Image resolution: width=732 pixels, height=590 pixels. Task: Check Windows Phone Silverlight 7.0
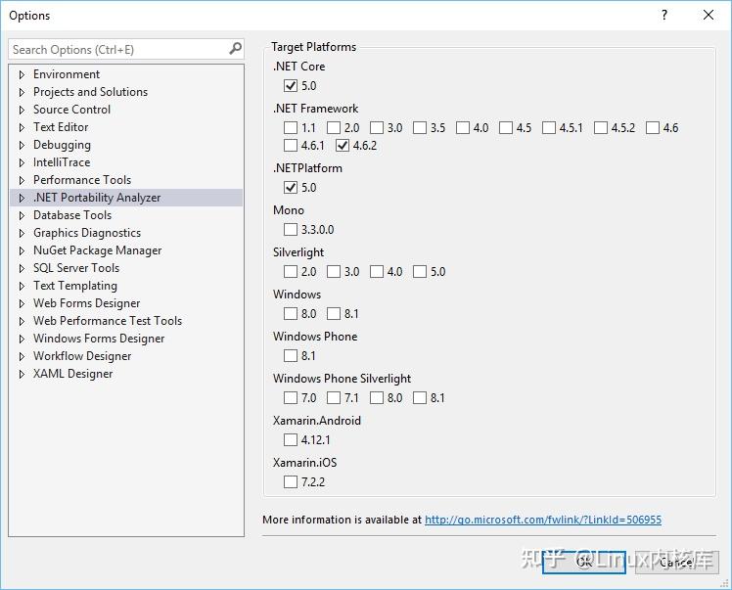[x=291, y=397]
